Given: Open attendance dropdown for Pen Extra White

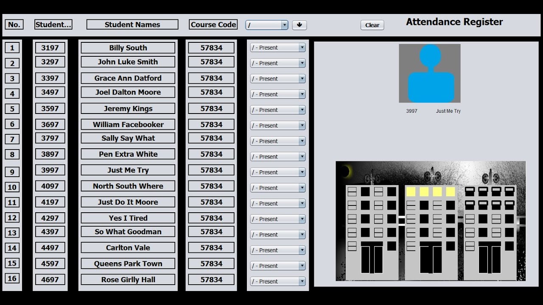Looking at the screenshot, I should 278,157.
